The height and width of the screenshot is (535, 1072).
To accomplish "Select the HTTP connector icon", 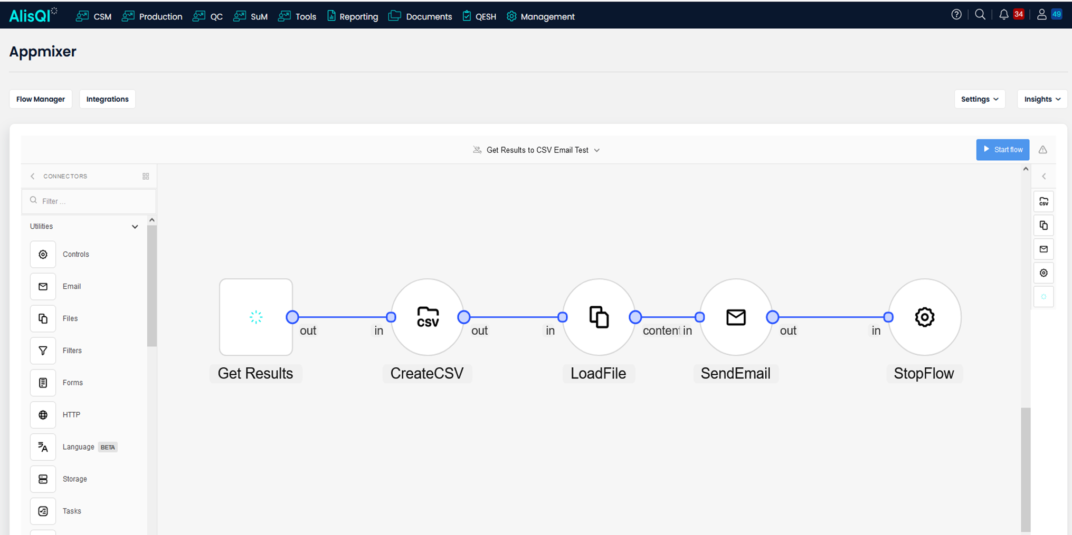I will pos(43,415).
